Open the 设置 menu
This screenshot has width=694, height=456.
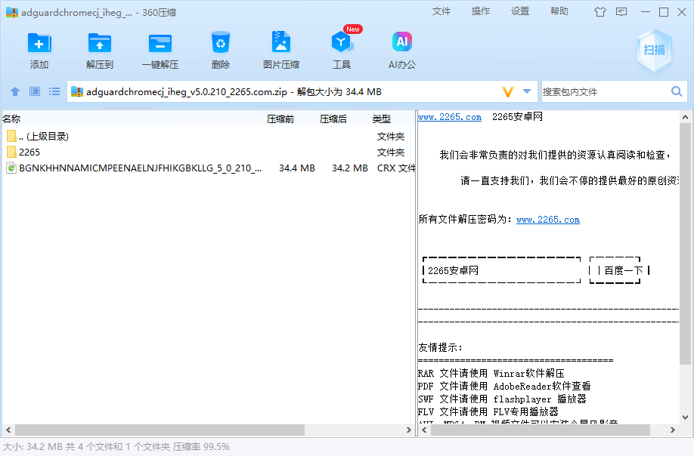pyautogui.click(x=520, y=11)
